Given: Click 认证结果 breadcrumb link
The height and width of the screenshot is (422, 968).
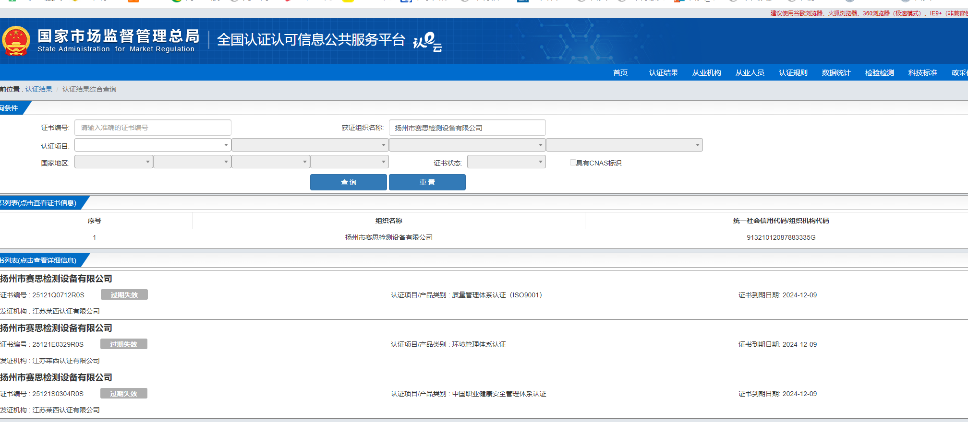Looking at the screenshot, I should coord(39,89).
